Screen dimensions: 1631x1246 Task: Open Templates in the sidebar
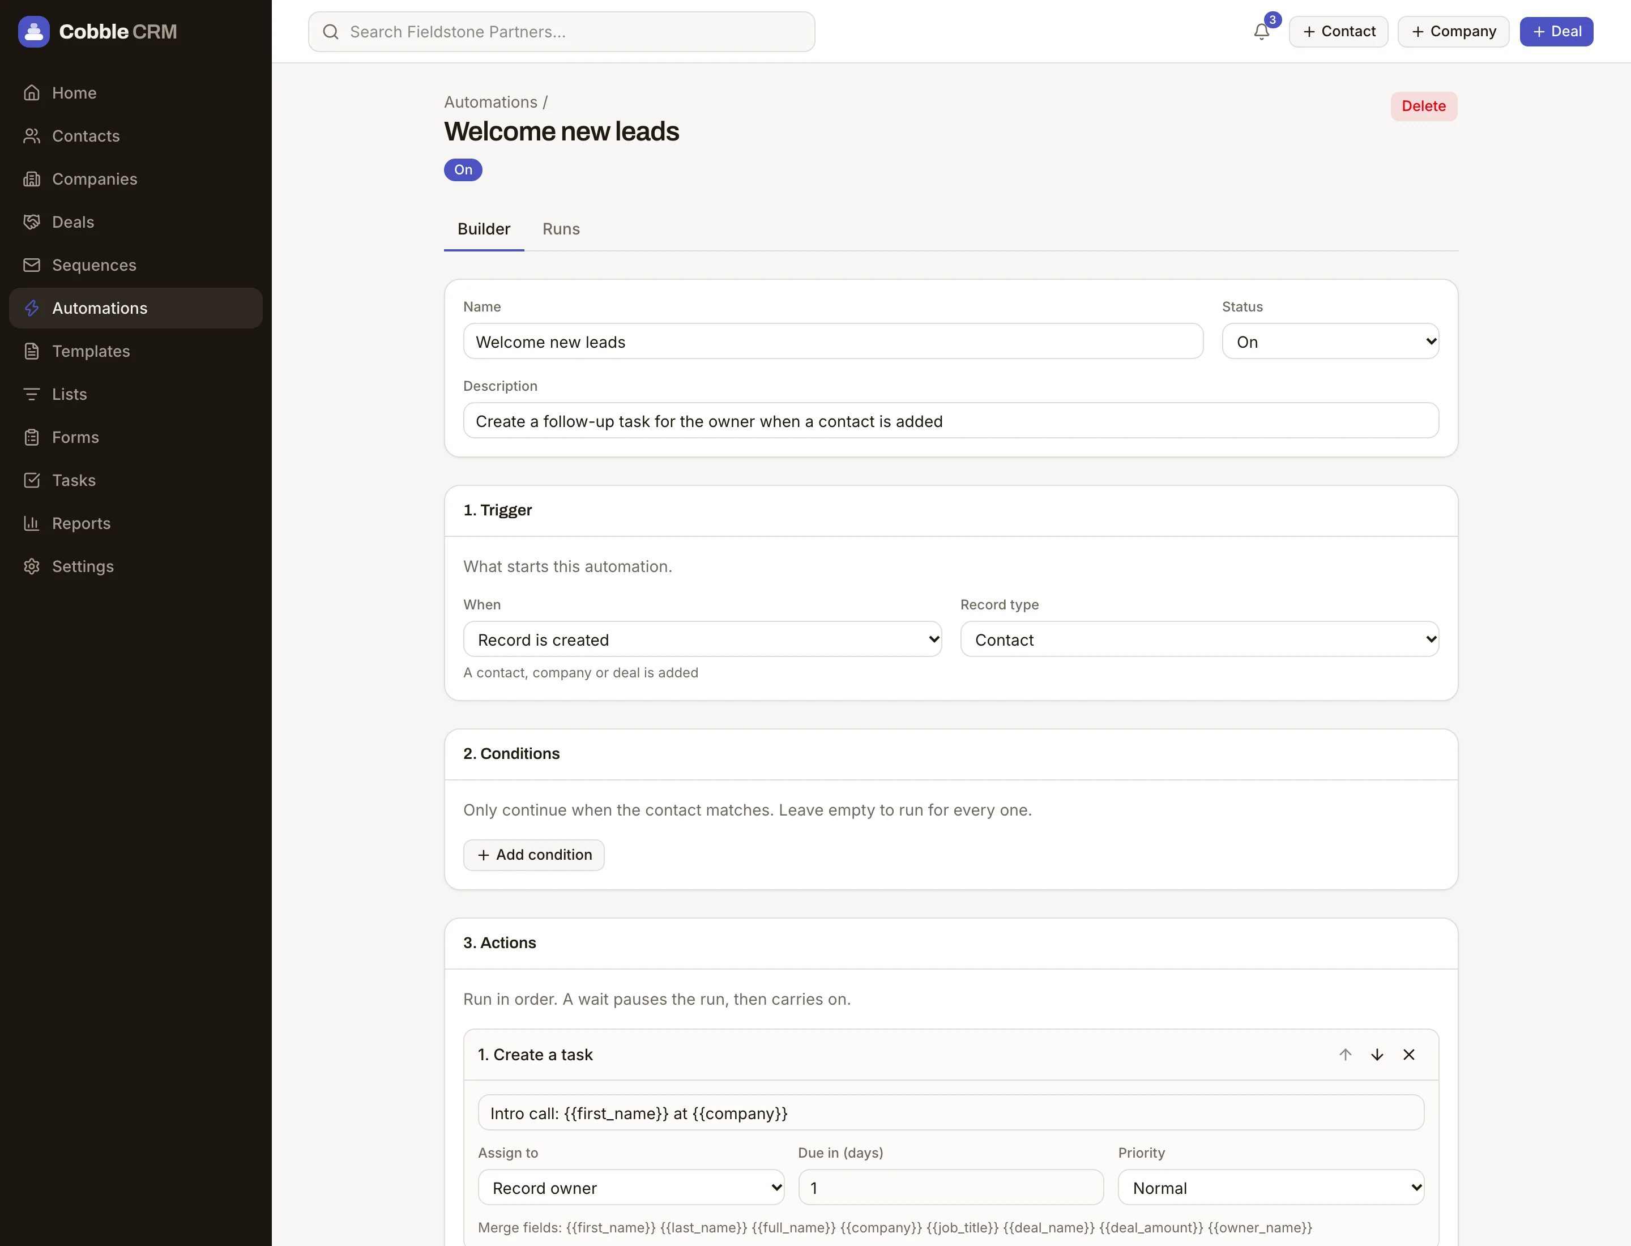pos(136,351)
